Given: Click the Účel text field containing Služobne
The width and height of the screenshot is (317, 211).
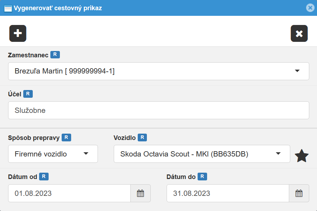Looking at the screenshot, I should click(x=158, y=110).
